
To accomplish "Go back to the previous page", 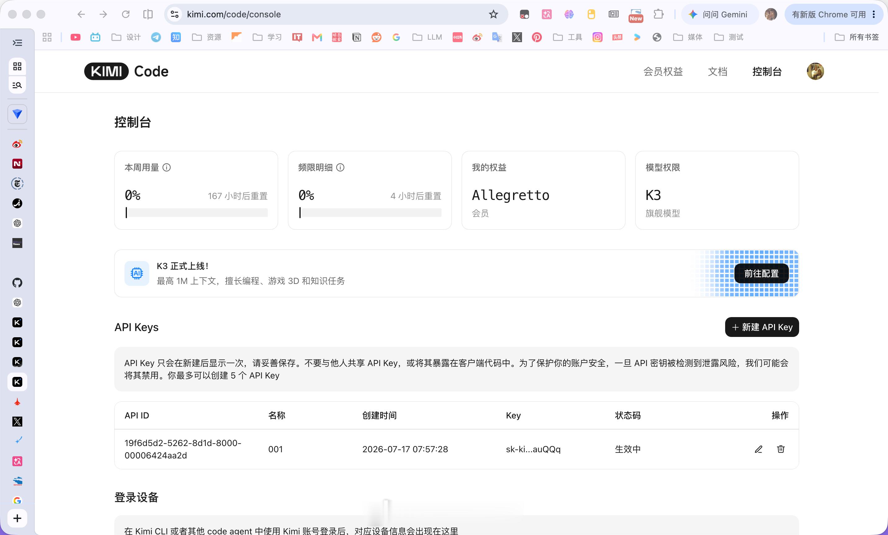I will [x=81, y=15].
